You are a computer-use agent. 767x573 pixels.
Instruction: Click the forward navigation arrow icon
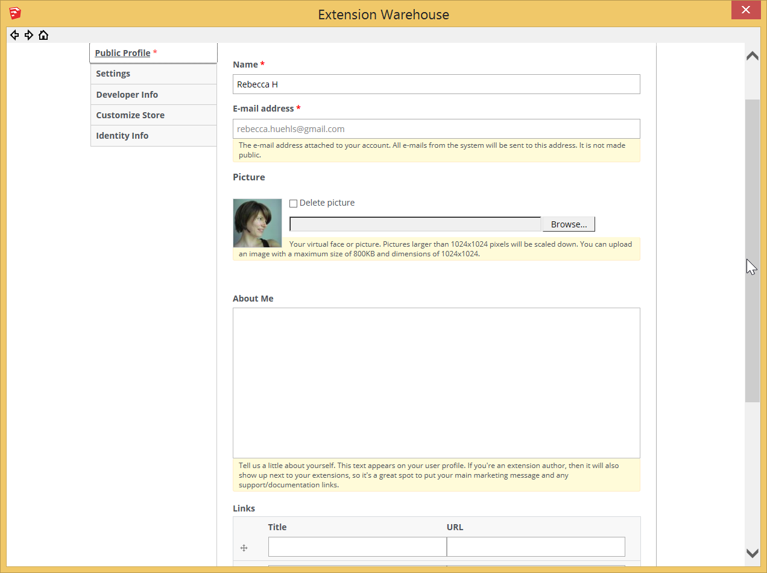click(x=29, y=36)
